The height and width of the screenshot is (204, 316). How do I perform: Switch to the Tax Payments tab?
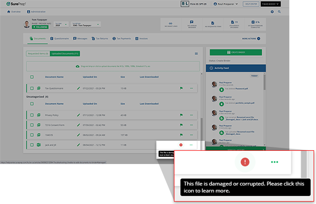point(122,39)
